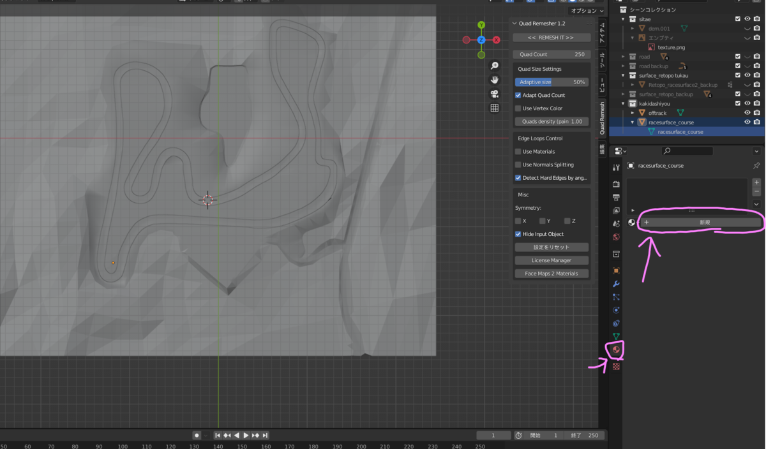Open the Object Data properties tab (green triangle)
The width and height of the screenshot is (766, 449).
(x=616, y=337)
